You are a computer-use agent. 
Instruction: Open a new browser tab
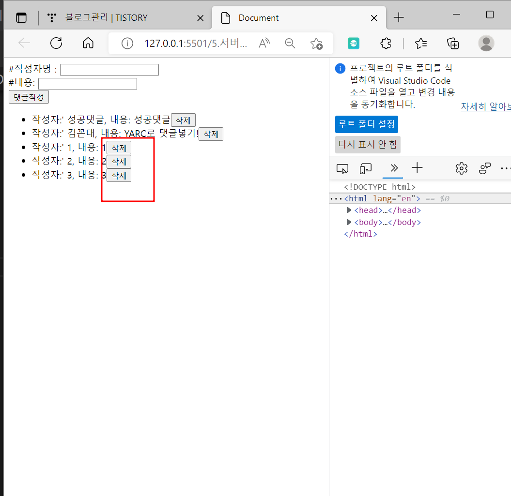399,17
